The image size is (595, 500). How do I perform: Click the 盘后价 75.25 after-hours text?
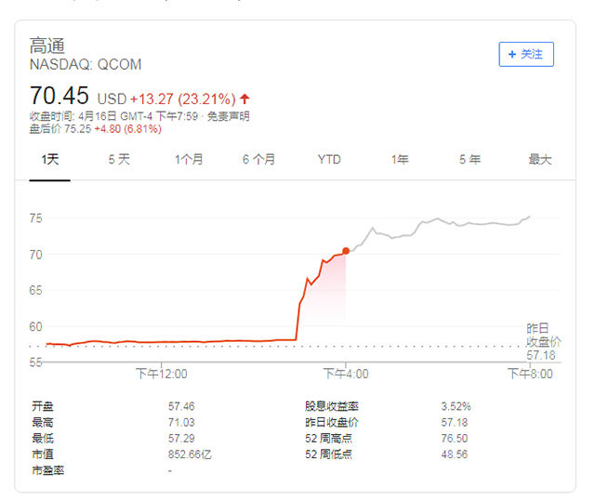pos(60,129)
